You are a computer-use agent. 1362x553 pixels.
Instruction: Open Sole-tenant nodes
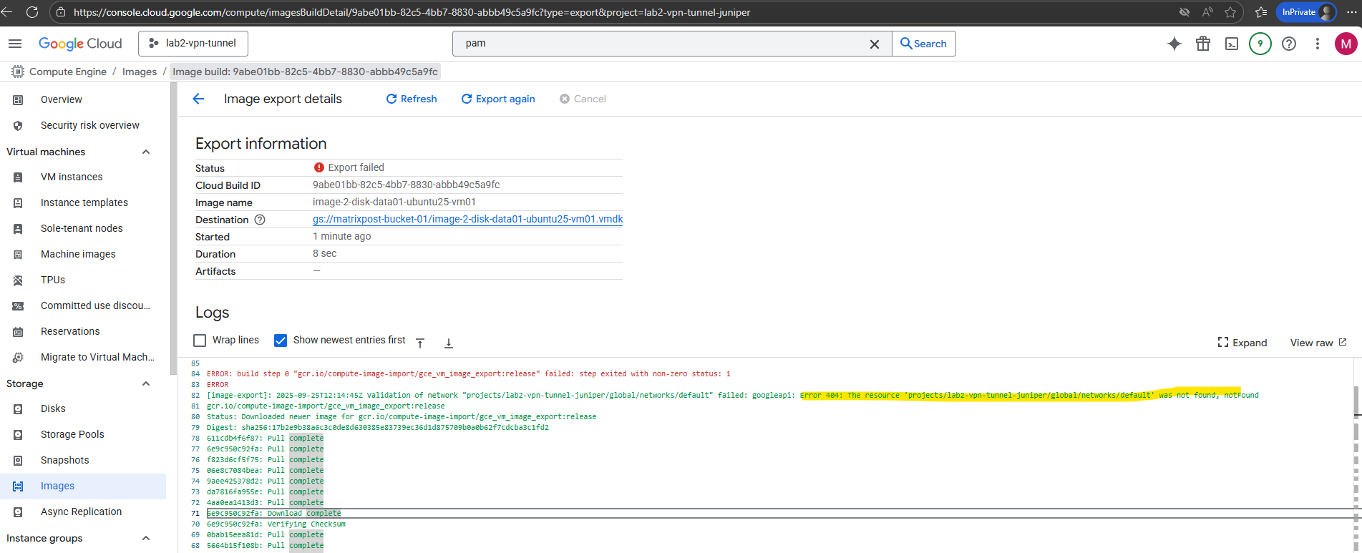[82, 228]
